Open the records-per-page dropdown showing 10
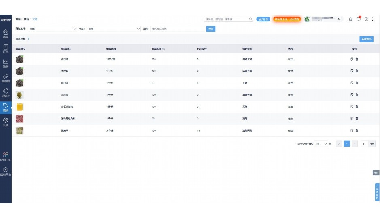The image size is (380, 218). click(321, 144)
